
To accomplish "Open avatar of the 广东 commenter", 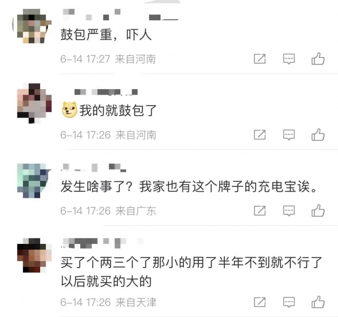I will 34,181.
